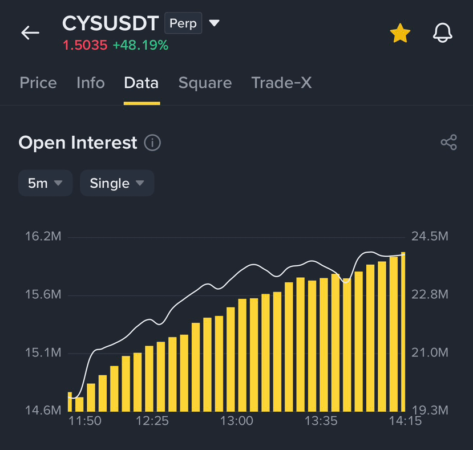This screenshot has width=473, height=450.
Task: Tap the back arrow icon
Action: click(30, 33)
